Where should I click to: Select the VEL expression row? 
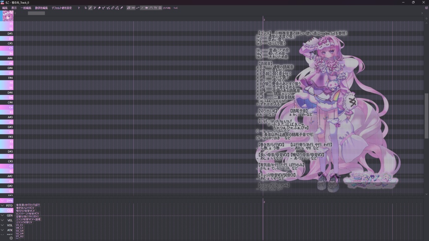7,220
